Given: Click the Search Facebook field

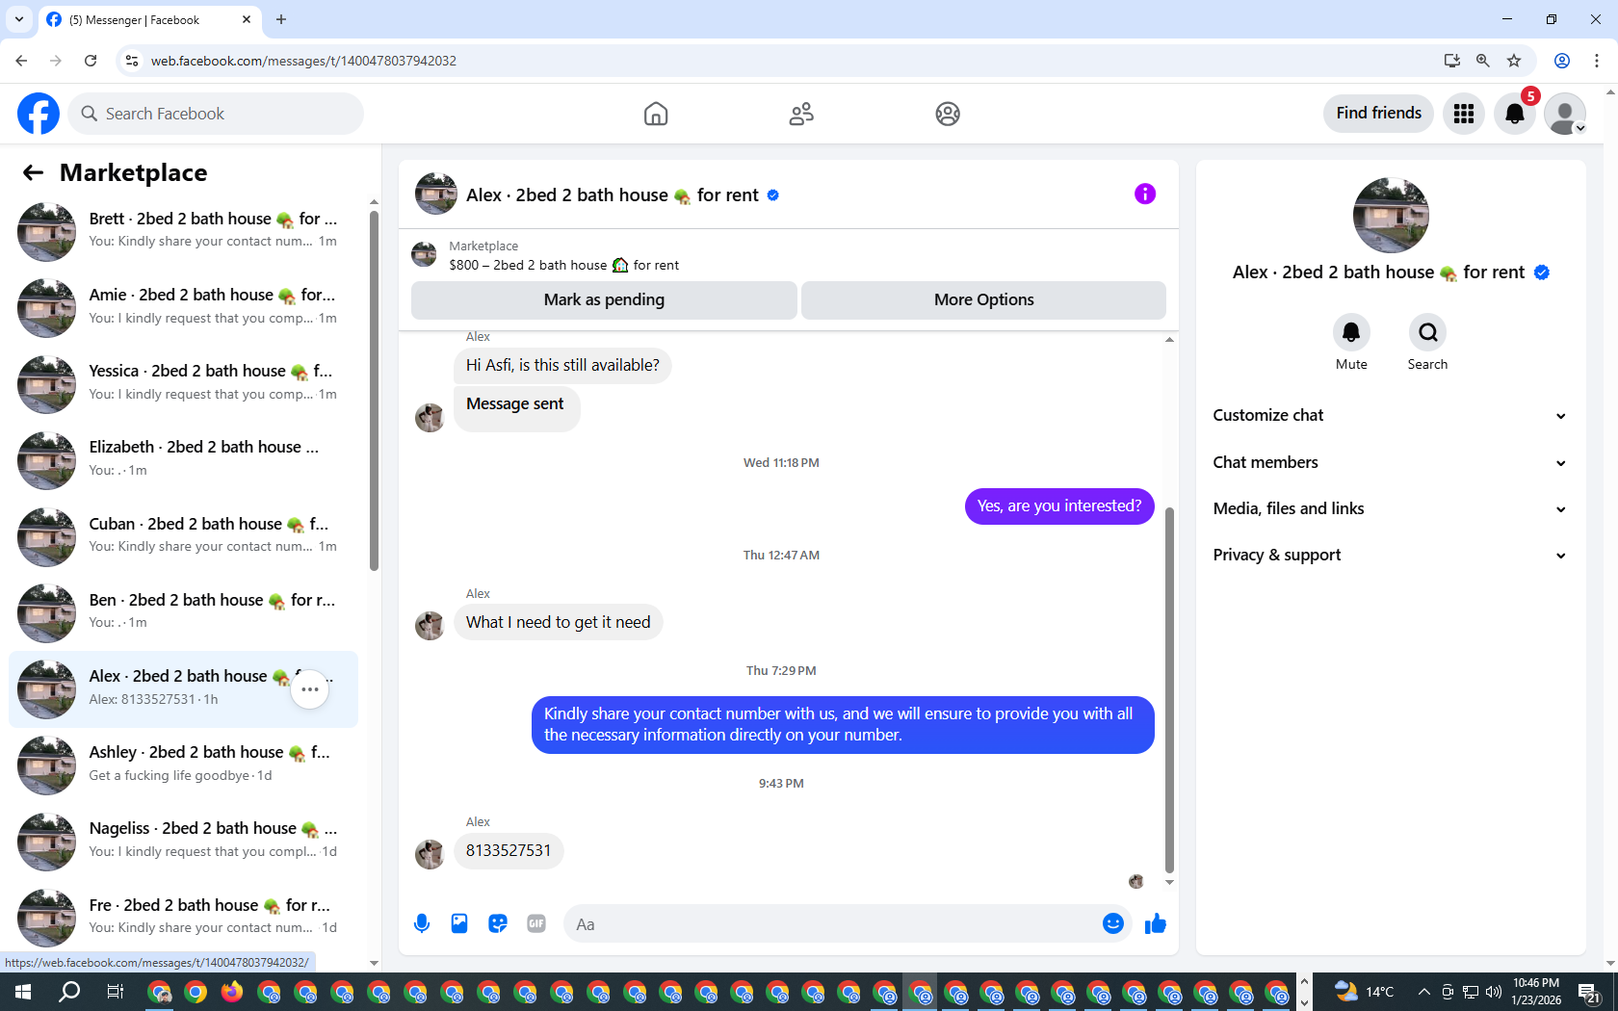Looking at the screenshot, I should (216, 114).
